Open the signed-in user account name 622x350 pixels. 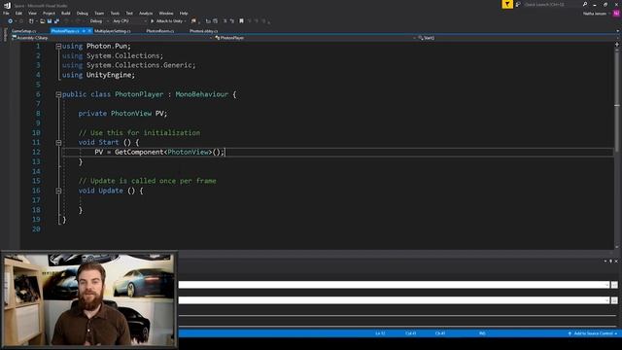point(595,14)
